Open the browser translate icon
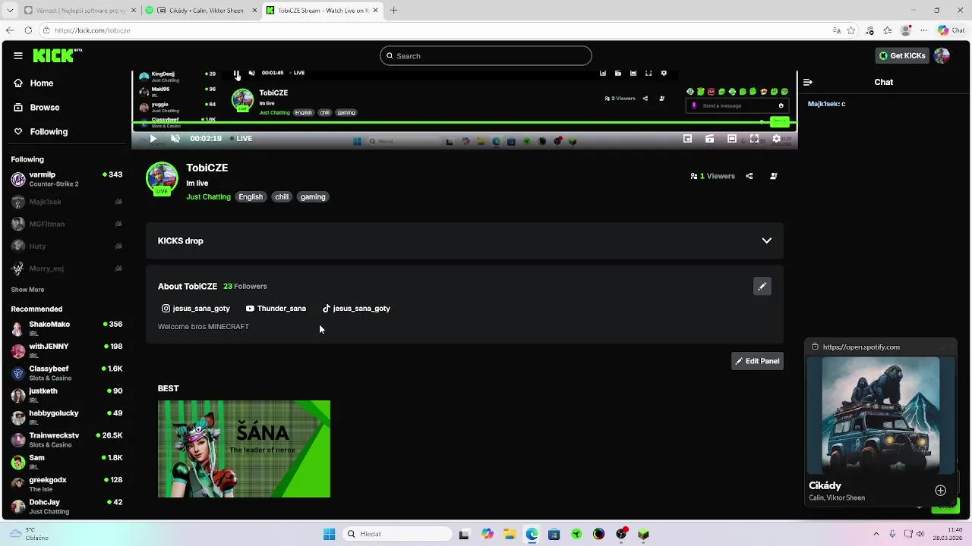The image size is (972, 546). 836,30
